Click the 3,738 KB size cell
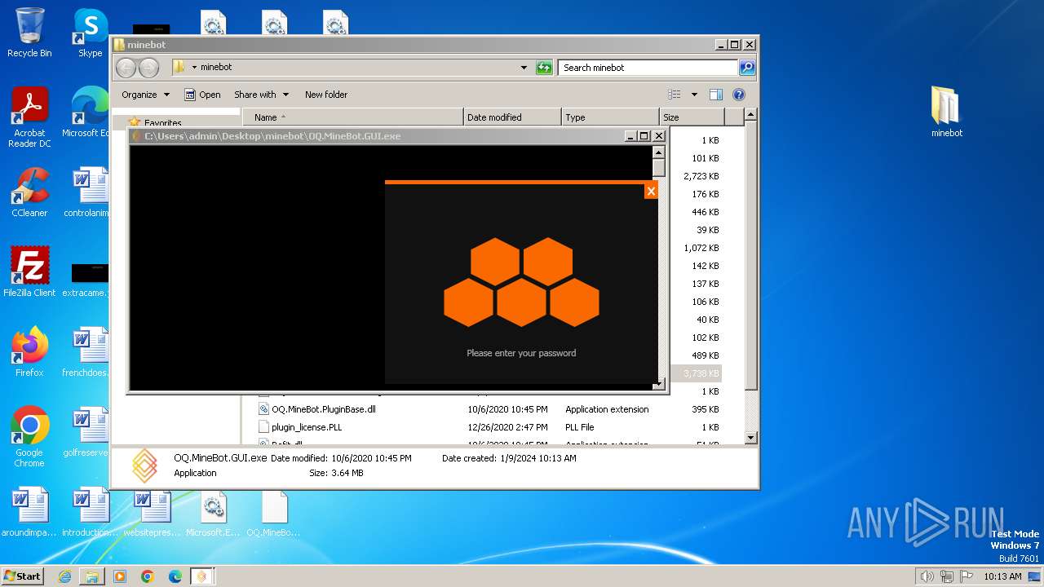 point(701,373)
